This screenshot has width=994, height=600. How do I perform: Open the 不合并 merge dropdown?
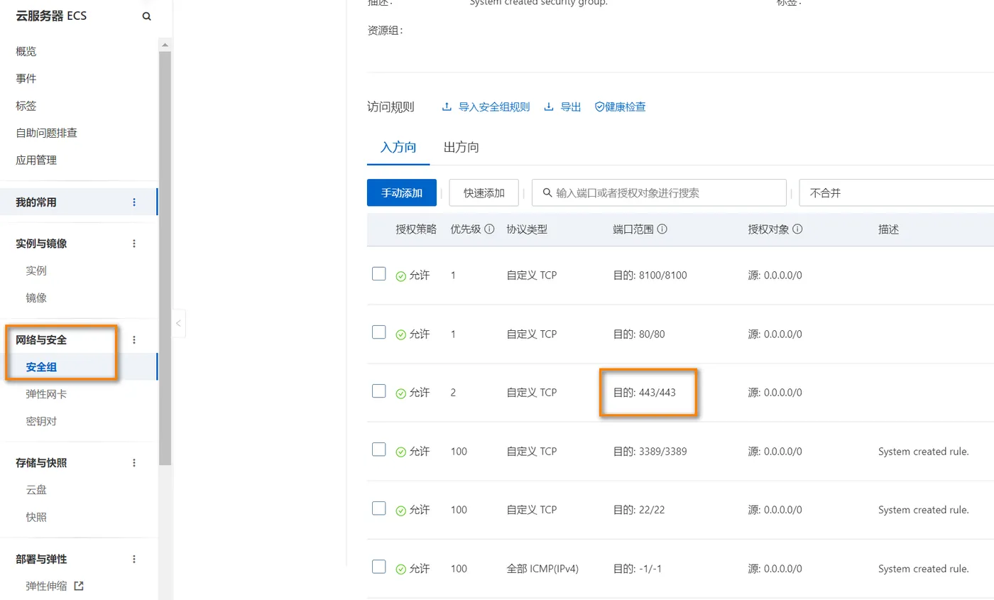pos(896,192)
